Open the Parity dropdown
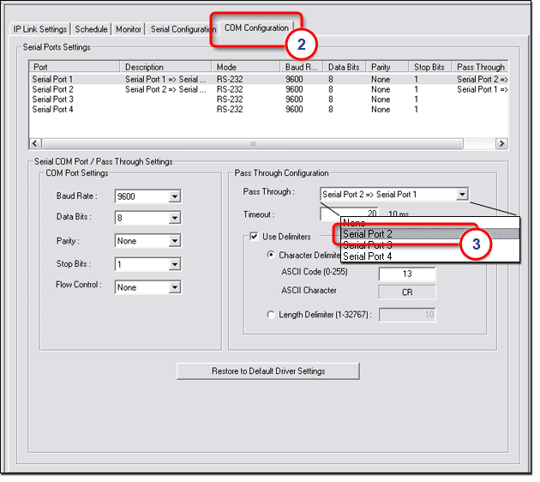Viewport: 540px width, 482px height. click(x=175, y=242)
